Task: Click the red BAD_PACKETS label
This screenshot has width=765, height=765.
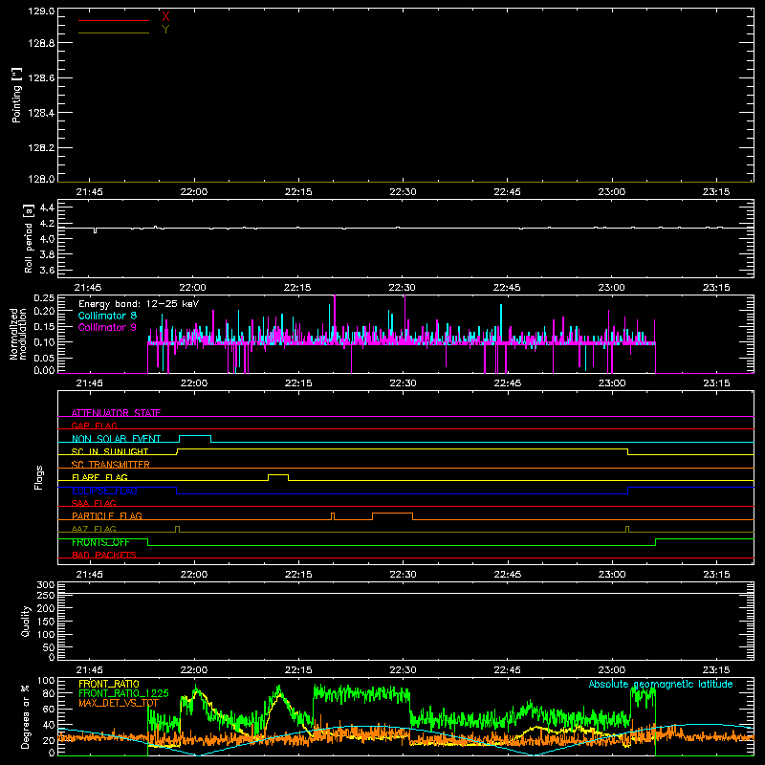Action: pyautogui.click(x=104, y=555)
